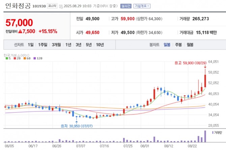Select the 1주일 line chart tab
The image size is (226, 150).
pos(43,45)
